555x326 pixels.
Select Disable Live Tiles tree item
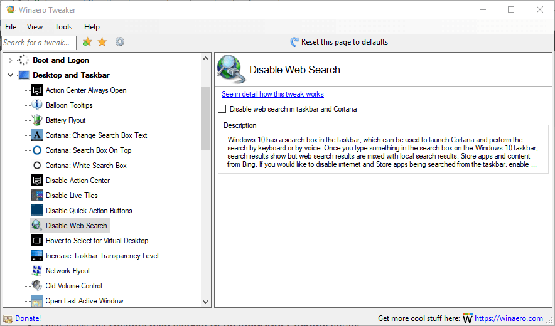click(72, 195)
